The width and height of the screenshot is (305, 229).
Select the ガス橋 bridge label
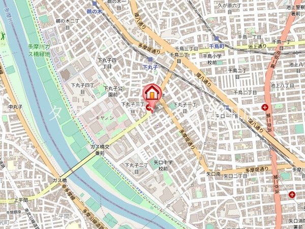tap(59, 180)
